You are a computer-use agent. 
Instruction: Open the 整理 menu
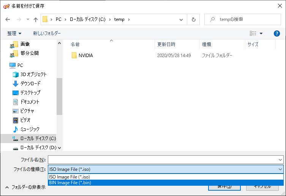tap(14, 33)
